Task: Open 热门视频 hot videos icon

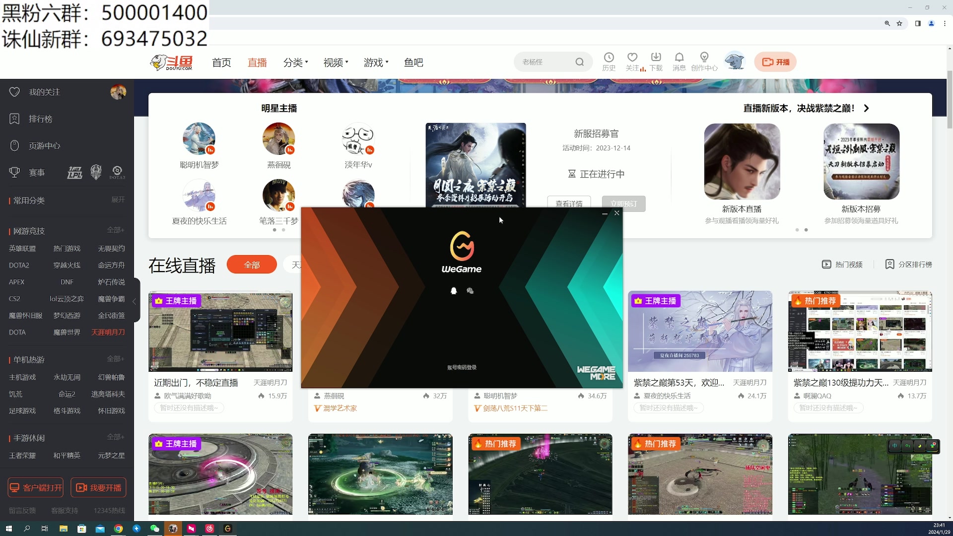Action: click(826, 265)
